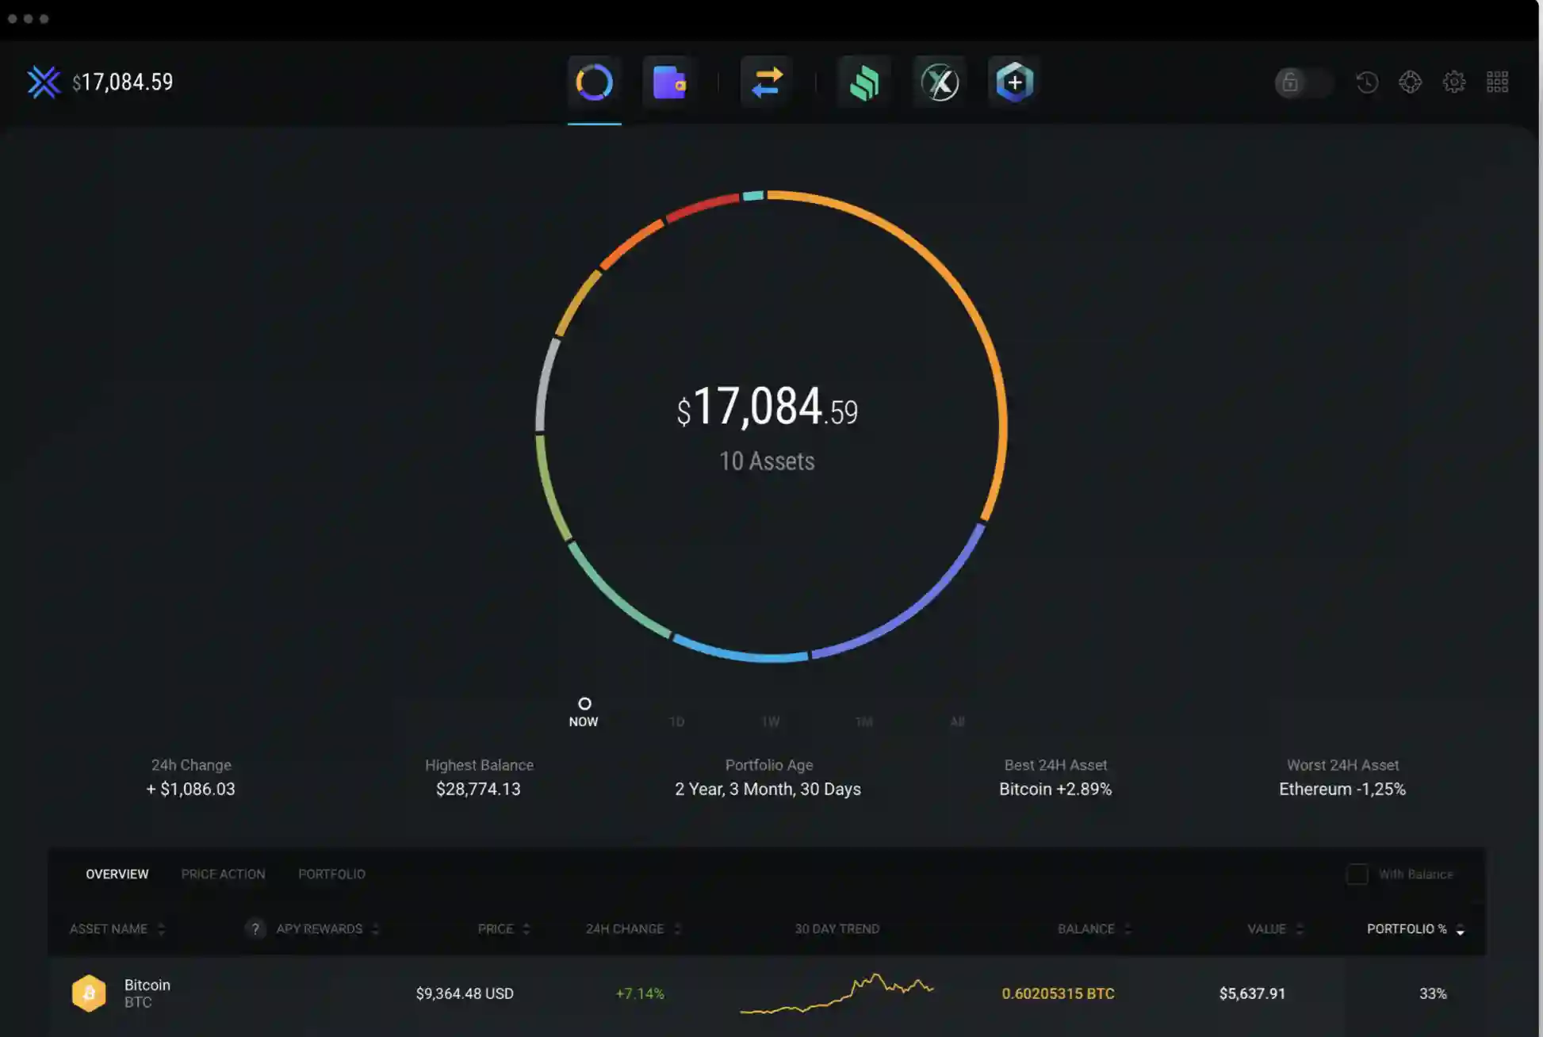Viewport: 1543px width, 1037px height.
Task: Open the apps grid icon
Action: 1497,82
